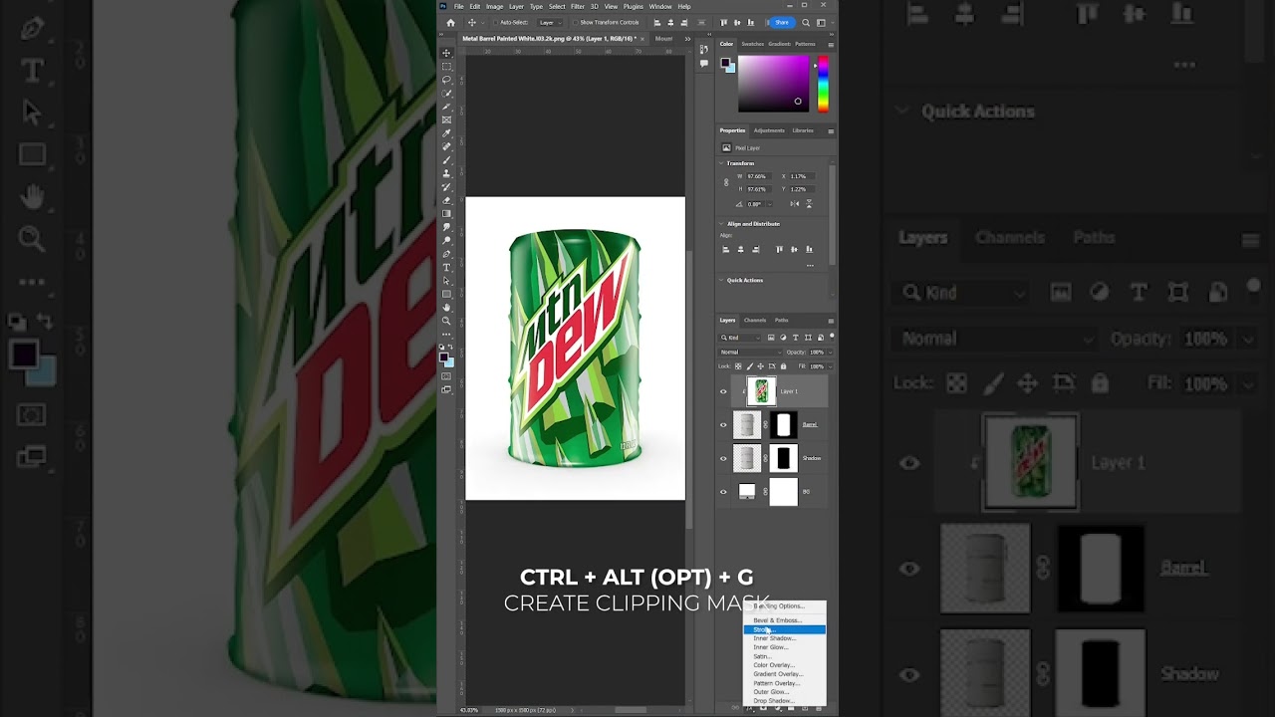Select the Layer 1 thumbnail
The width and height of the screenshot is (1275, 717).
point(762,391)
